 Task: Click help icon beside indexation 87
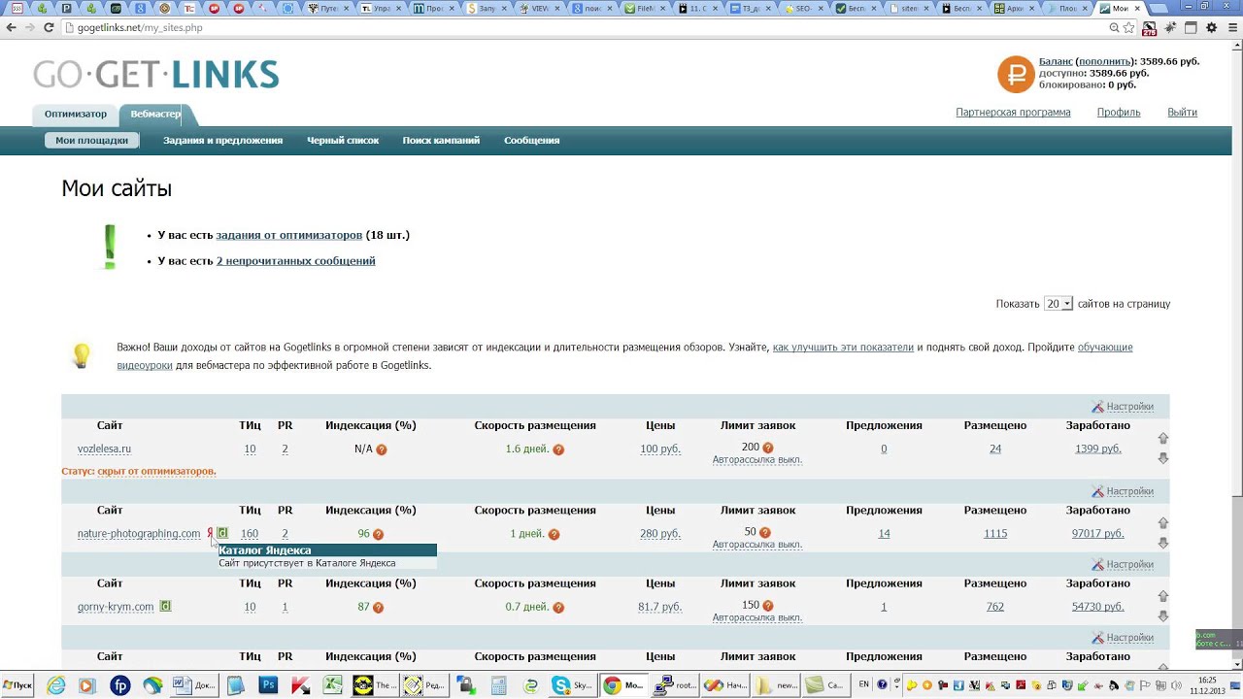[x=378, y=608]
